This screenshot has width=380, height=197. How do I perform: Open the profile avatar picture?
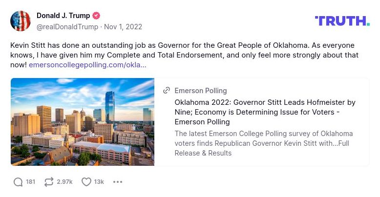21,21
